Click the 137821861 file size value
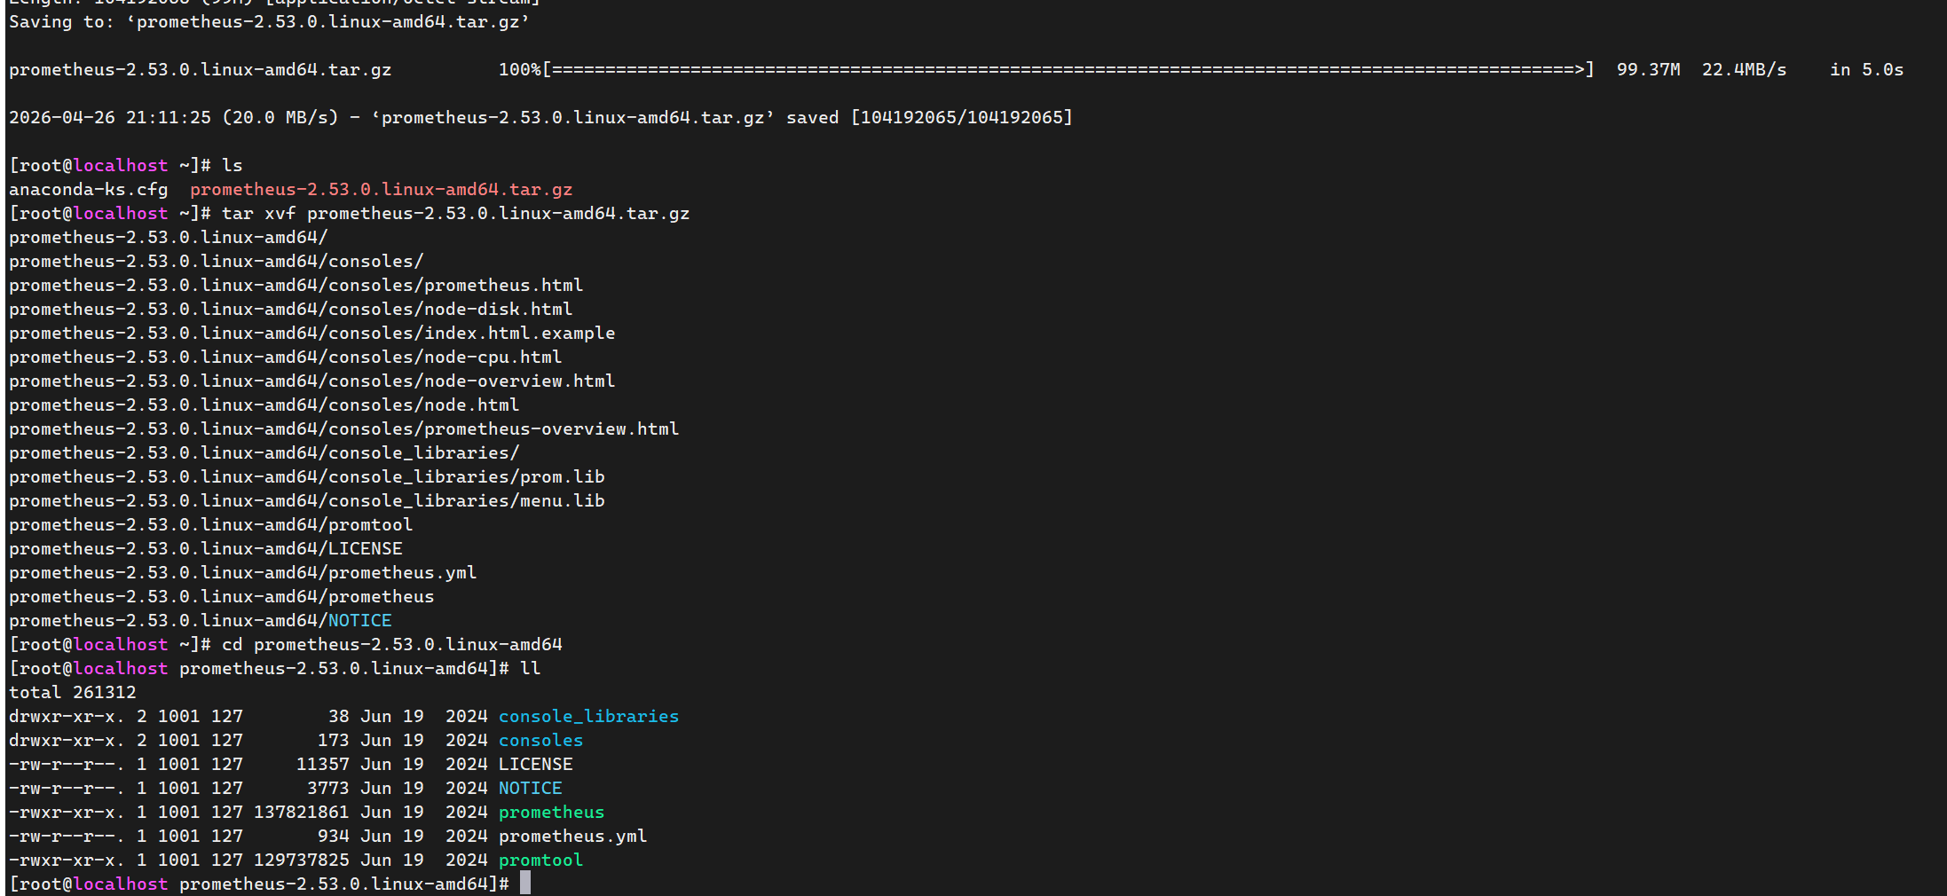Screen dimensions: 1947x896 point(301,813)
